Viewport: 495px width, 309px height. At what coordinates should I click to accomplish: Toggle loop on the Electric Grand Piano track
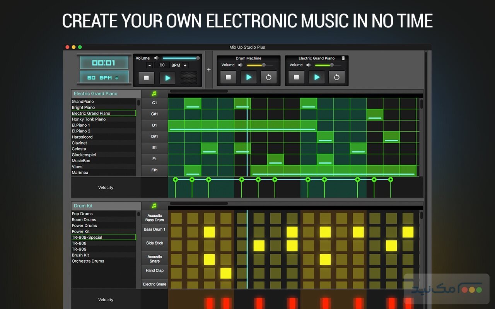337,77
